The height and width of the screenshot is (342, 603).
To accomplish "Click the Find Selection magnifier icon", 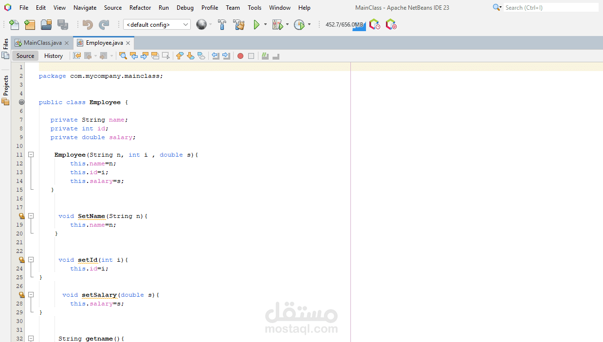I will (x=123, y=56).
